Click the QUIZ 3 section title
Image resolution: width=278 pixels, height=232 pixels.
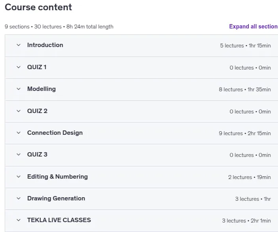click(x=37, y=155)
